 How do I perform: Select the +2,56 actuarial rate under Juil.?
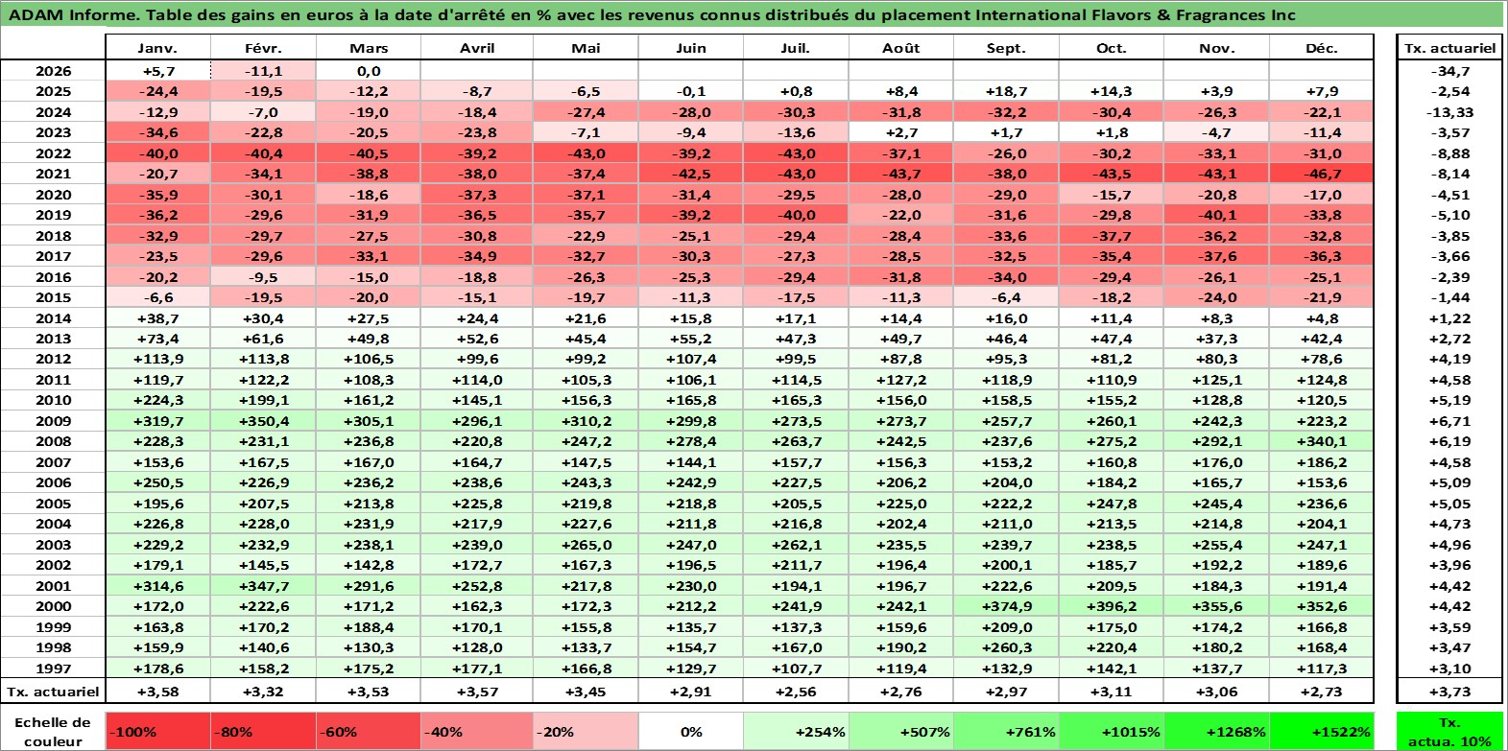[x=796, y=692]
